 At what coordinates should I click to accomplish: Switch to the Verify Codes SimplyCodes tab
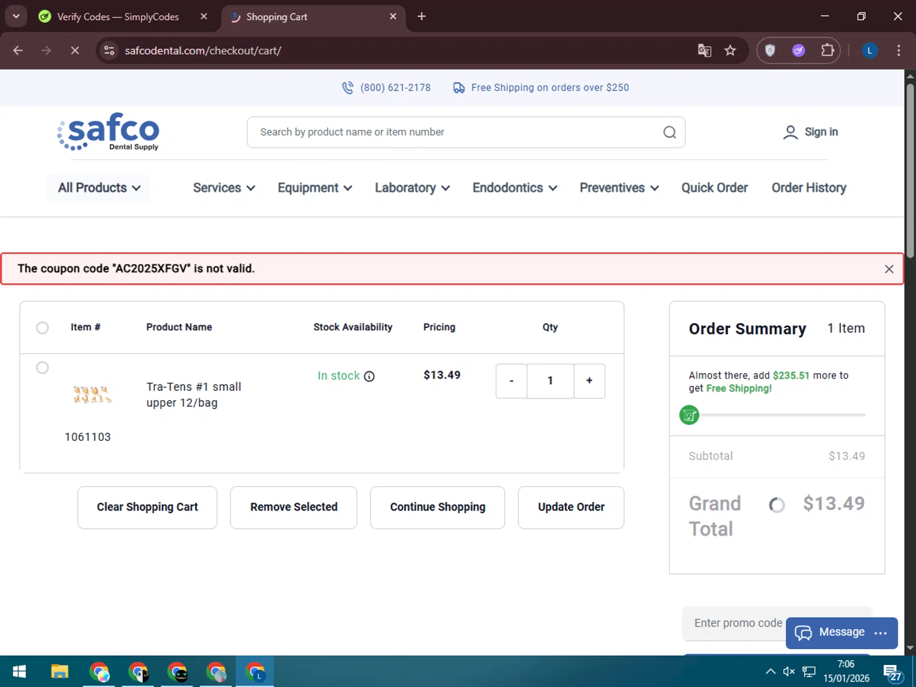tap(117, 16)
